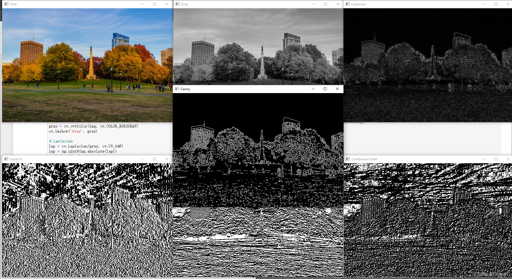Click the Laplacian window's title bar icon

(348, 4)
